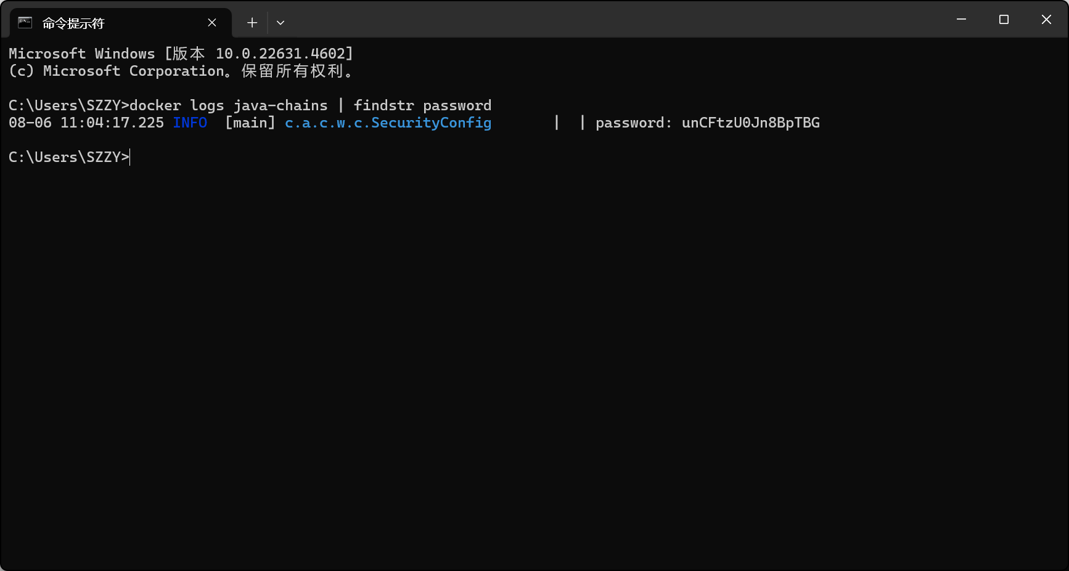Click the "password:" label in log output

pos(633,123)
